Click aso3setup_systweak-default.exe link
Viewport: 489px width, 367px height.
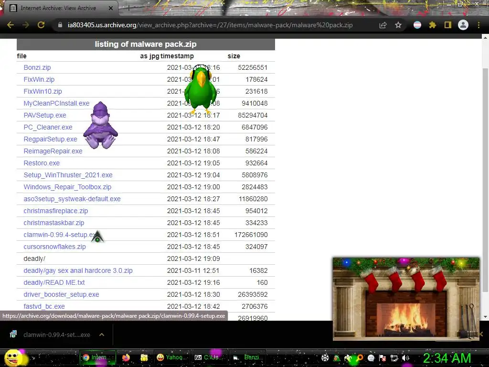(72, 199)
